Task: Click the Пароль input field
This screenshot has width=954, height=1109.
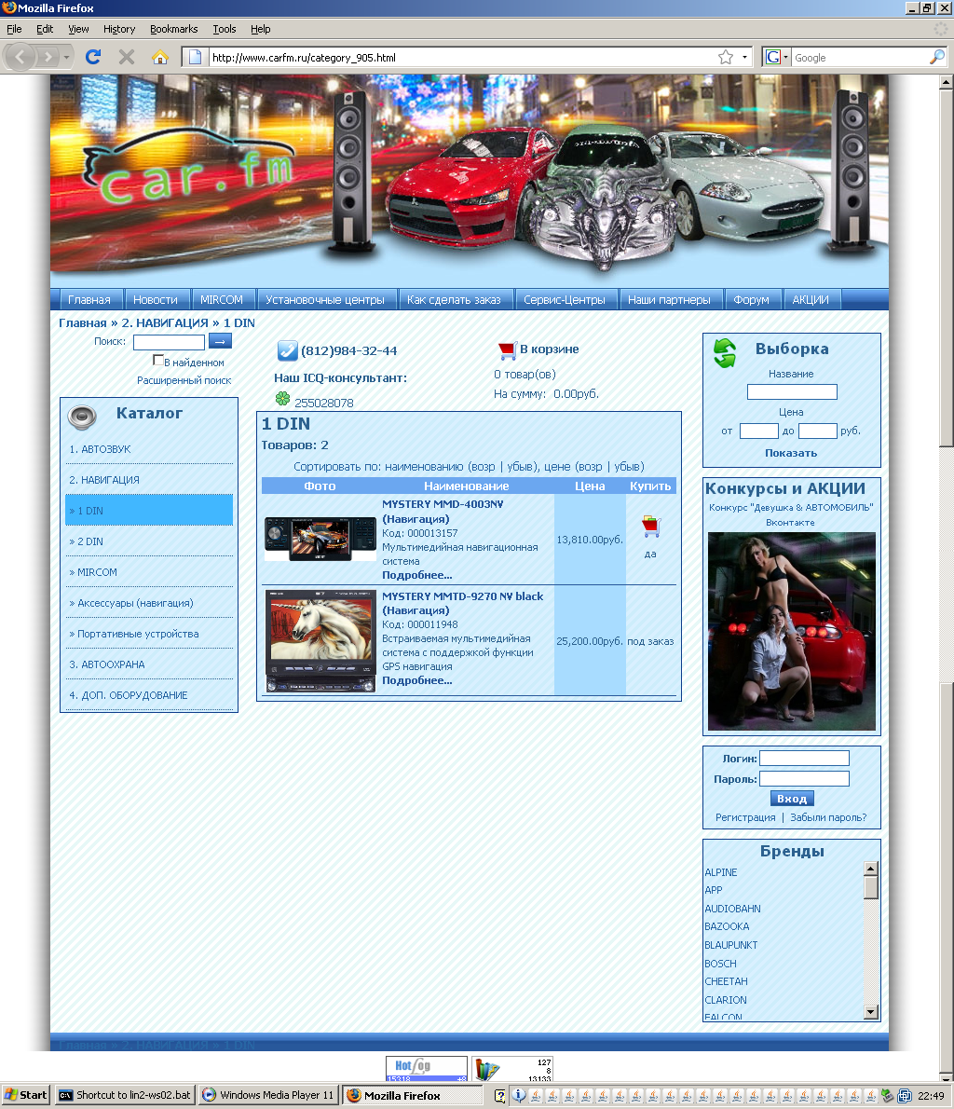Action: [804, 779]
